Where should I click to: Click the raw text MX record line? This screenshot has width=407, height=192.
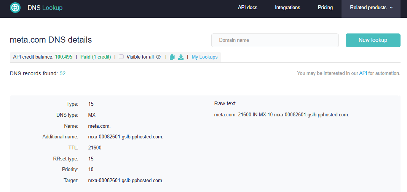(281, 115)
